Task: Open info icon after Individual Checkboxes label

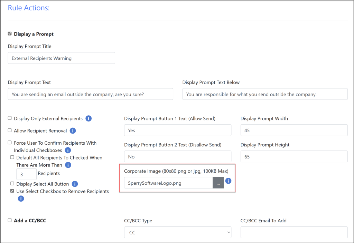Action: 68,150
